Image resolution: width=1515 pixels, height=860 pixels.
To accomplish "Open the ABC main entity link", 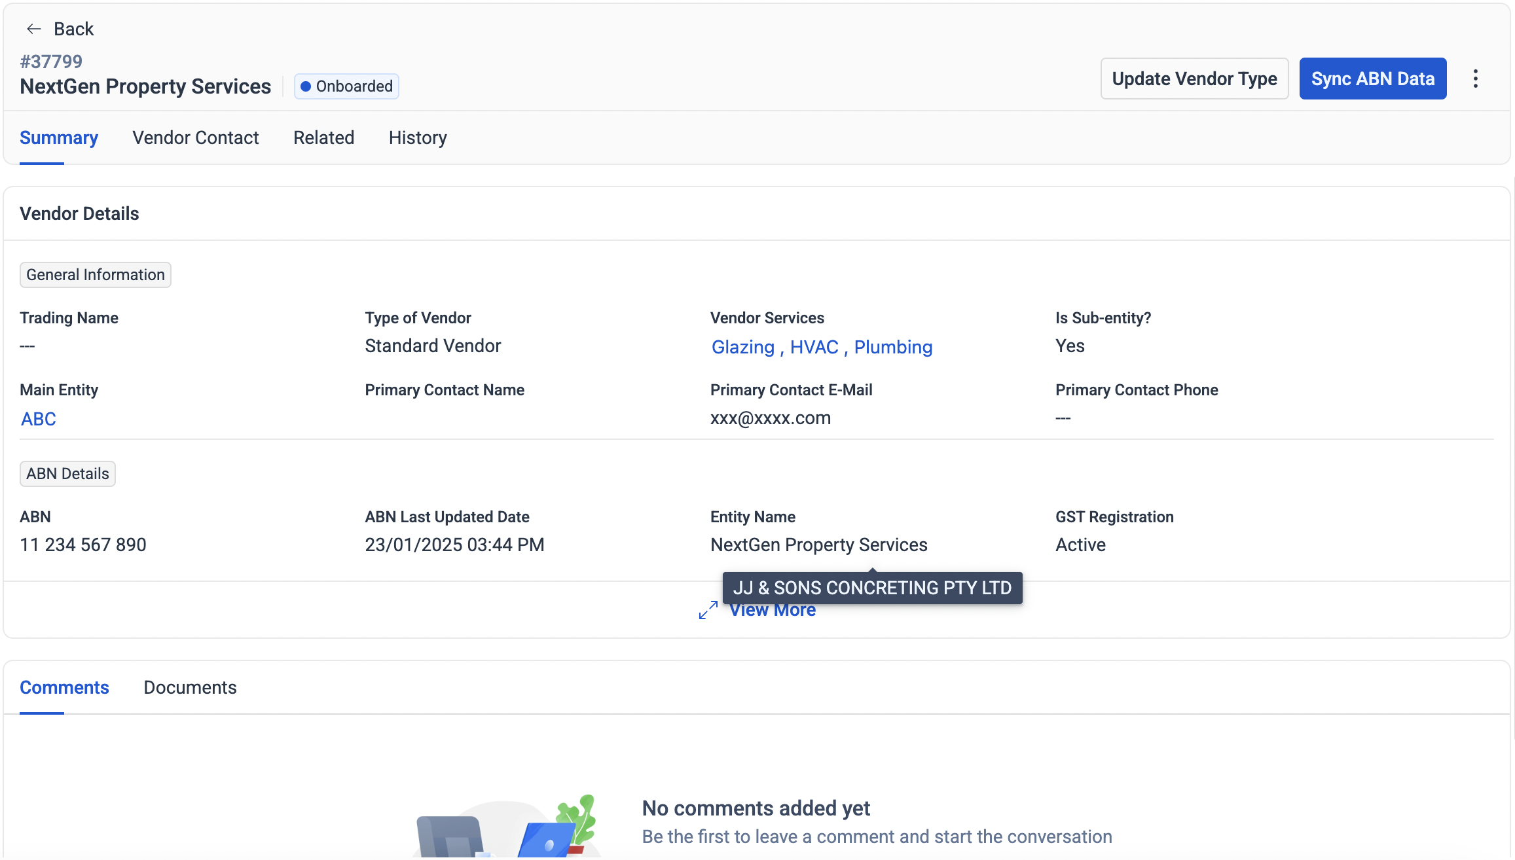I will pyautogui.click(x=38, y=419).
